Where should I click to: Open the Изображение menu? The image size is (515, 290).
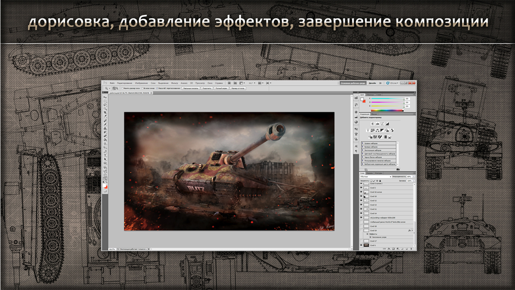pos(141,83)
